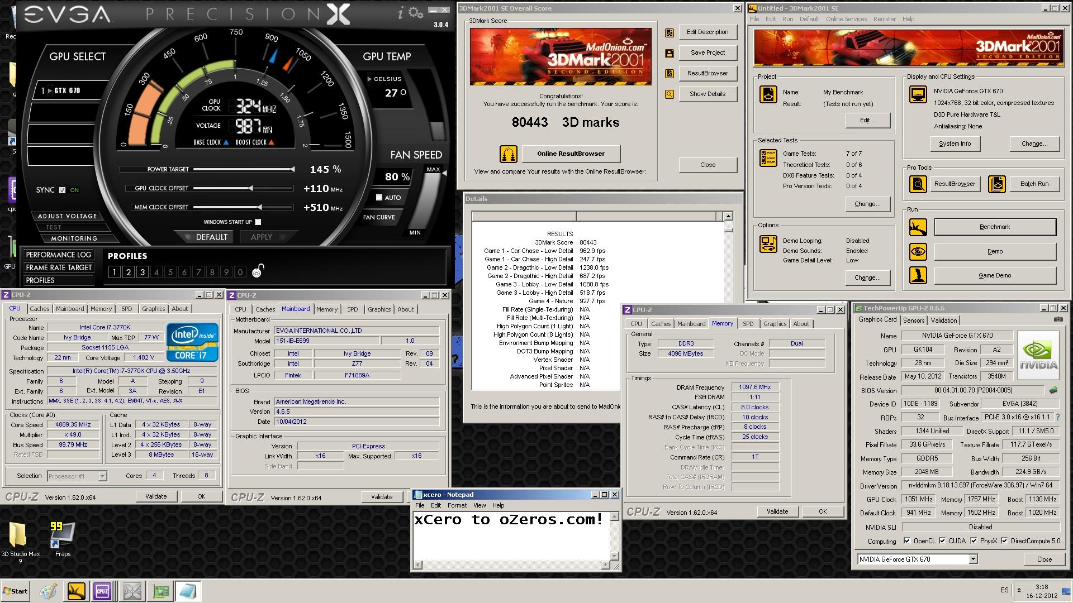The width and height of the screenshot is (1073, 603).
Task: Select profile 2 in Precision X
Action: click(129, 272)
